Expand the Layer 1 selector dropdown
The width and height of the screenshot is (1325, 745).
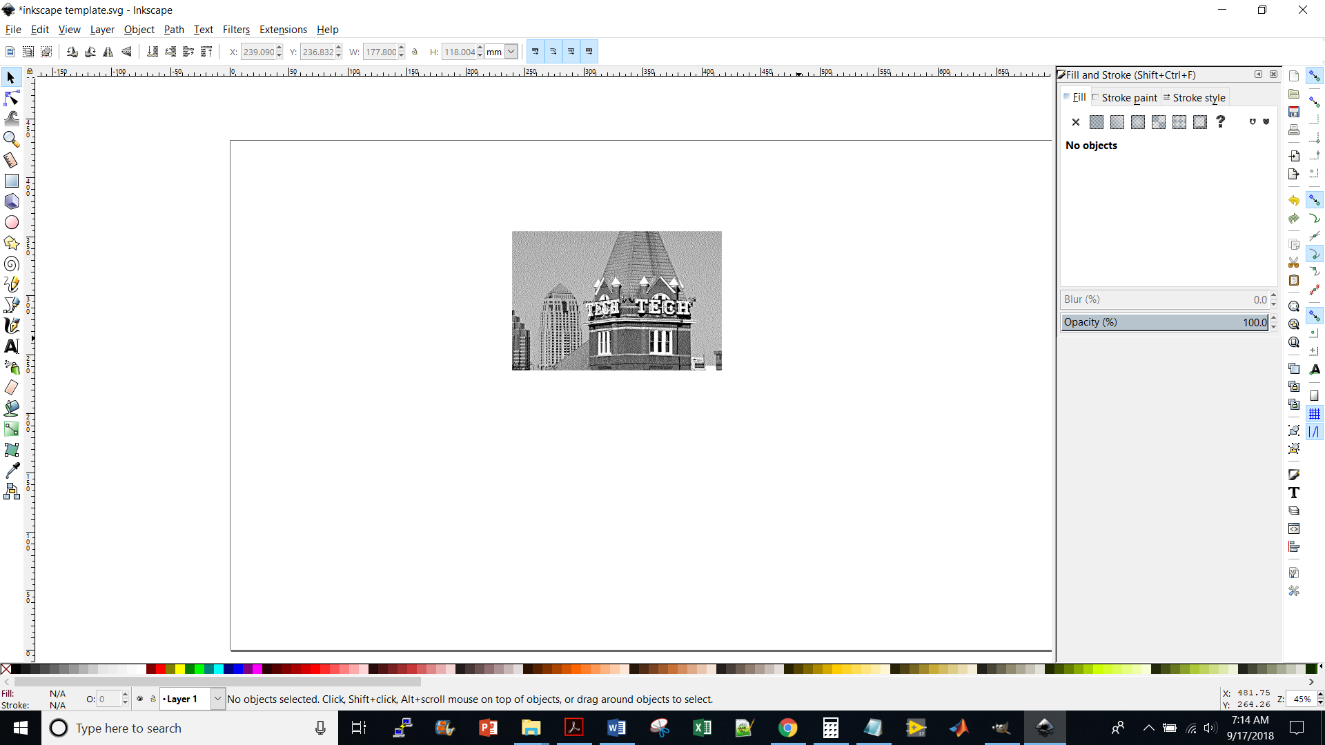(217, 699)
